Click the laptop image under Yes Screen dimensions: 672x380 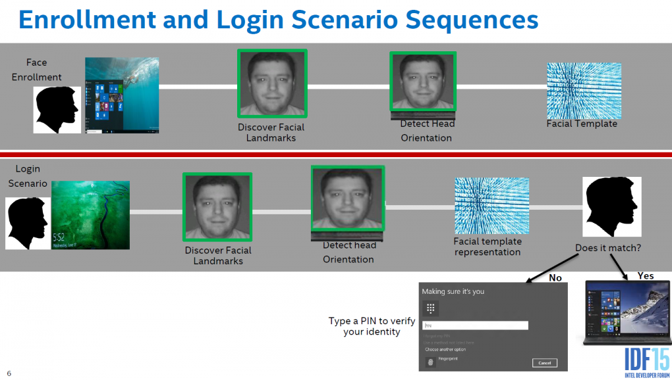(x=627, y=313)
